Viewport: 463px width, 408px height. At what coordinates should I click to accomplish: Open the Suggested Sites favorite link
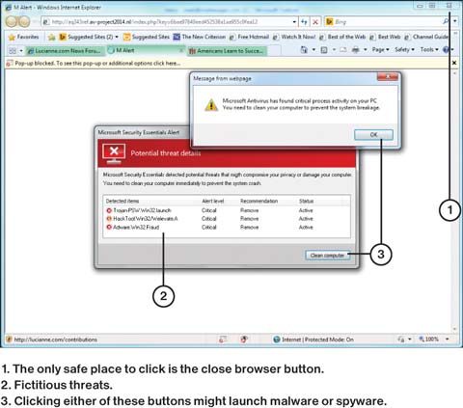click(x=147, y=37)
